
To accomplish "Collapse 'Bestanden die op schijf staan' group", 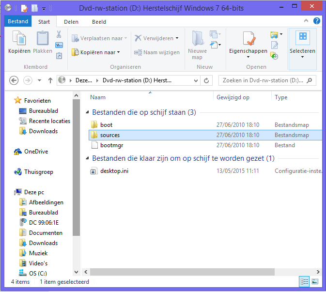I will coord(88,112).
